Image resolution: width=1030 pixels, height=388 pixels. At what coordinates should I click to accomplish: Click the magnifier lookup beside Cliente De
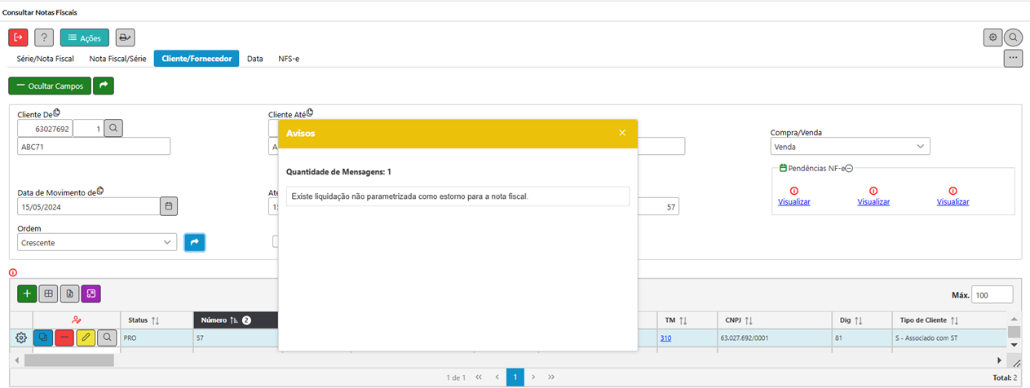(x=113, y=128)
